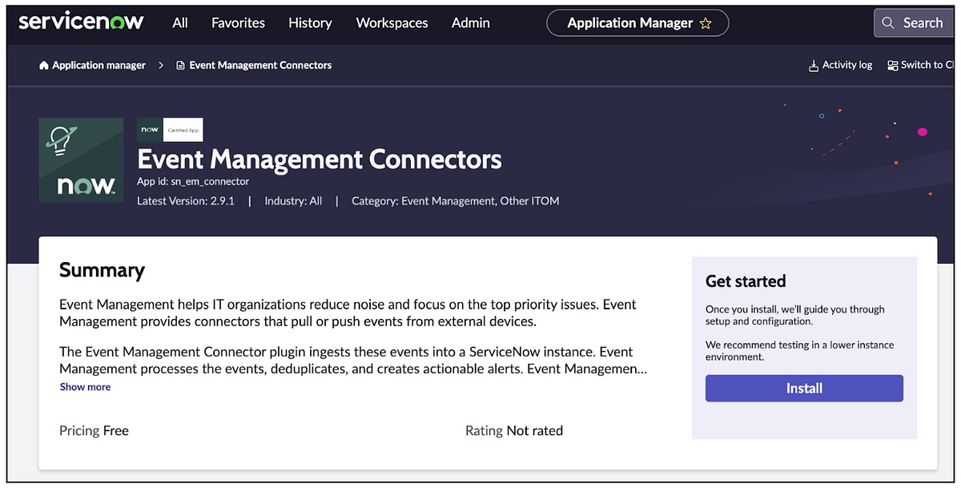This screenshot has width=961, height=488.
Task: Click the search magnifier icon
Action: (888, 22)
